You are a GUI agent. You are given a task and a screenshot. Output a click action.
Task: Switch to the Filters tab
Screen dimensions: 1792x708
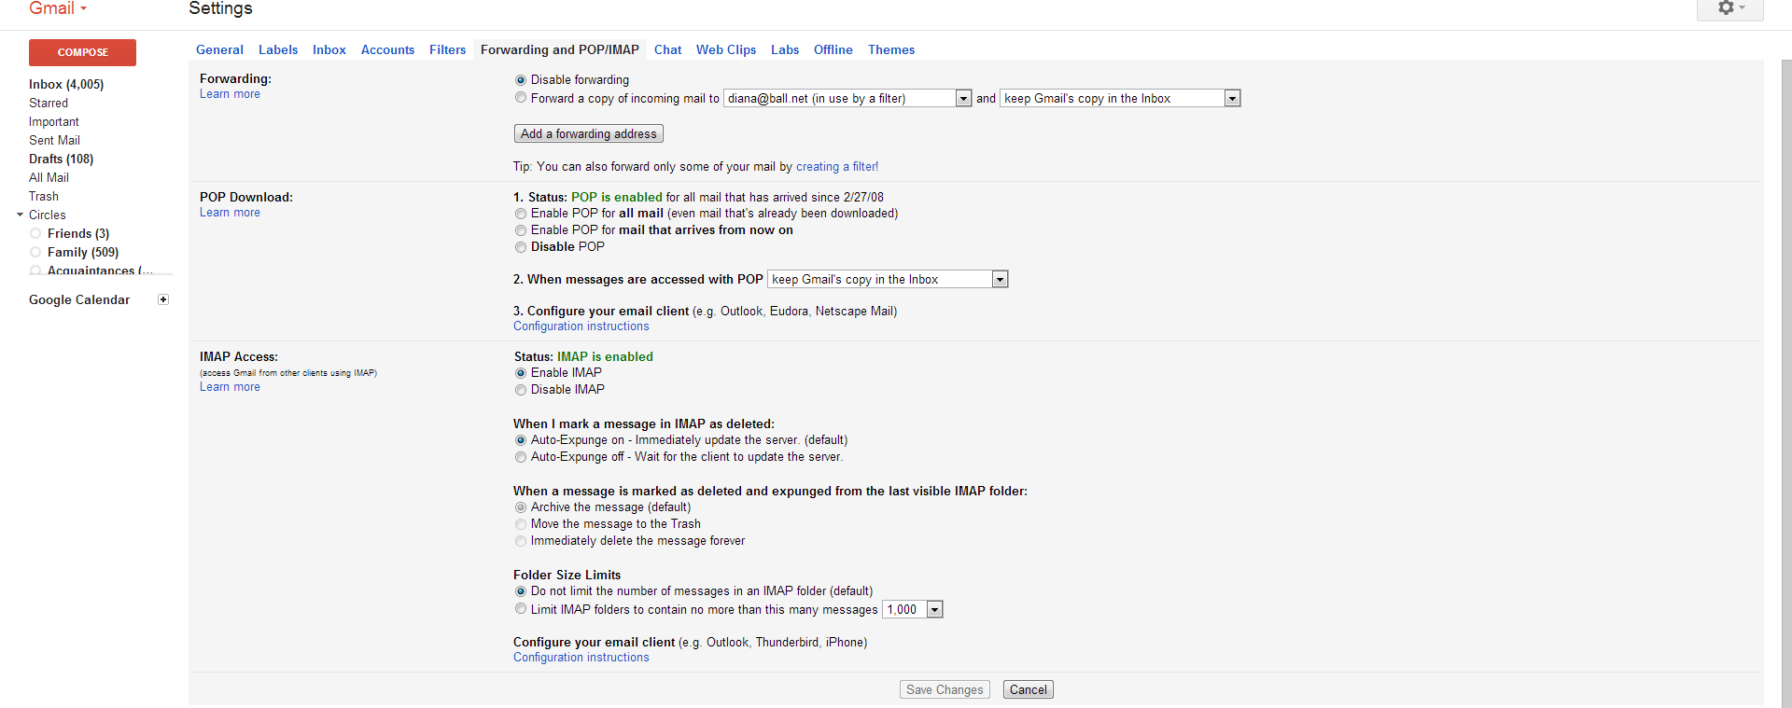[447, 50]
